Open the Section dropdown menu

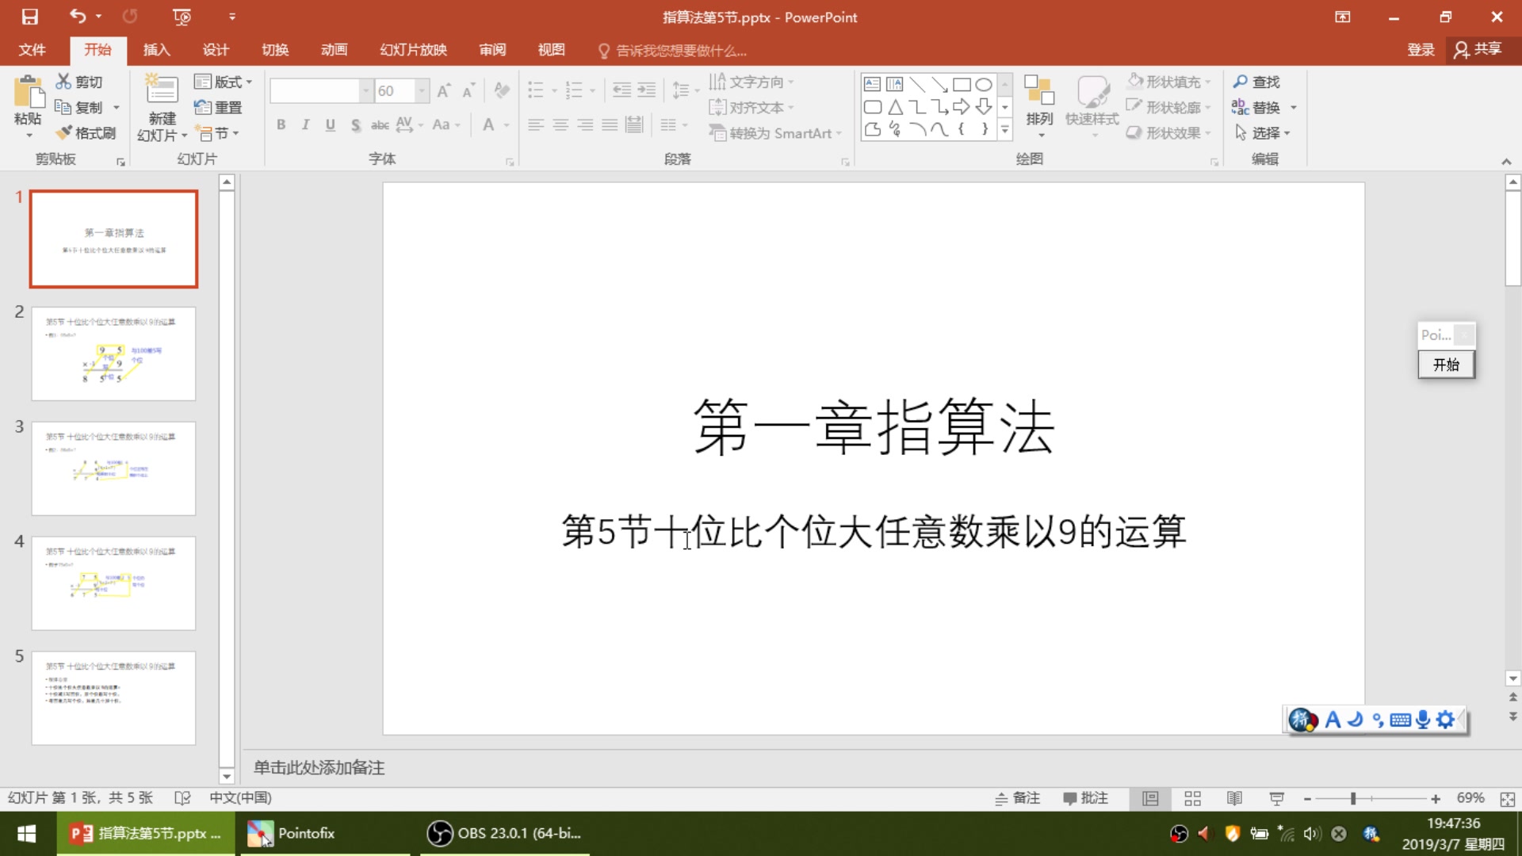(x=217, y=133)
